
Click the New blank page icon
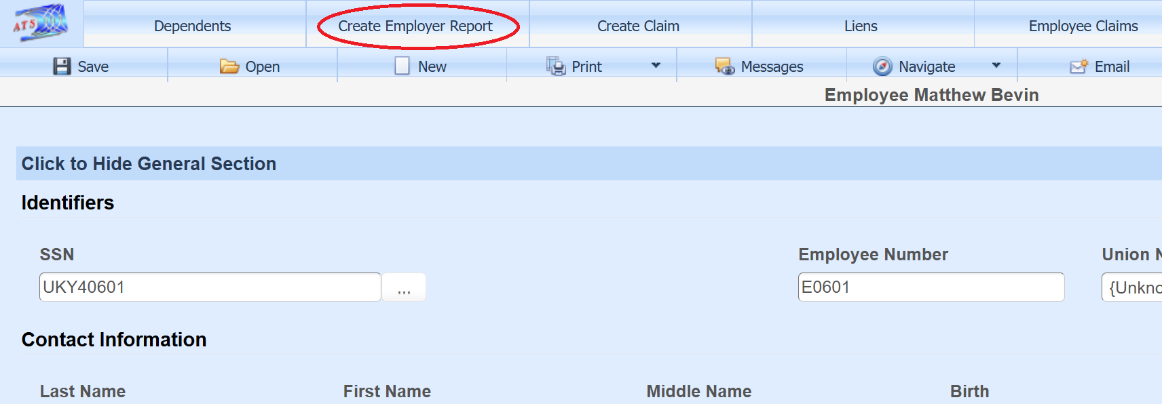coord(402,66)
